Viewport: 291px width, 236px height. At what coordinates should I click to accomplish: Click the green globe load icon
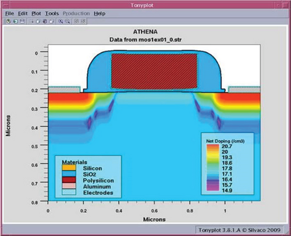(x=8, y=22)
